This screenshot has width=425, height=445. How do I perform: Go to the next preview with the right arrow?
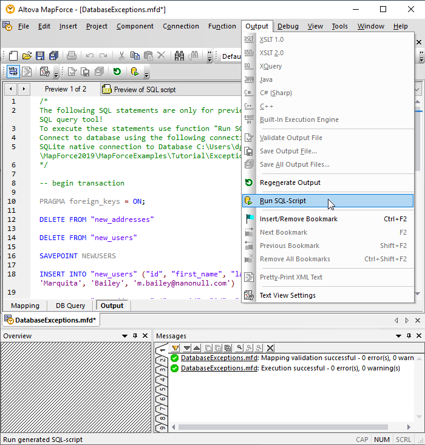tap(24, 89)
